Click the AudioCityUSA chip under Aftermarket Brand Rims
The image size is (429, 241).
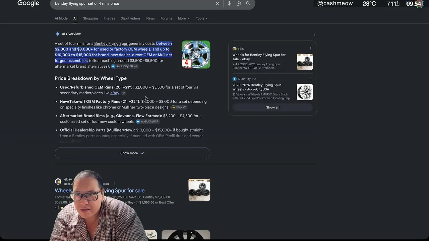pyautogui.click(x=147, y=122)
